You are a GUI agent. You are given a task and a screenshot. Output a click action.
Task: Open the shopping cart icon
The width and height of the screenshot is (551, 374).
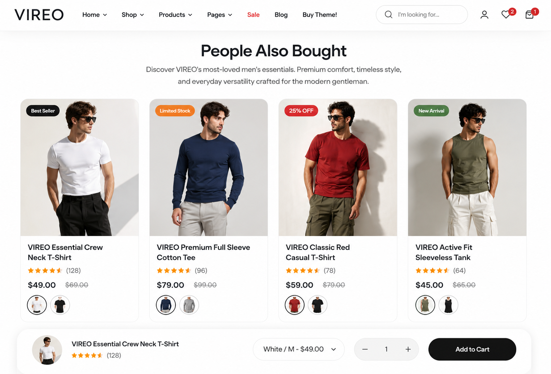point(529,15)
